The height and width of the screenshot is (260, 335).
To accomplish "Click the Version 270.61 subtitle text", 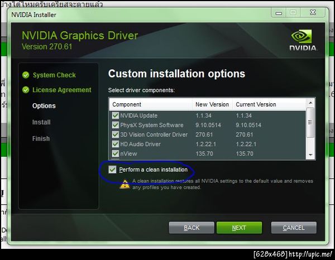I will 47,46.
